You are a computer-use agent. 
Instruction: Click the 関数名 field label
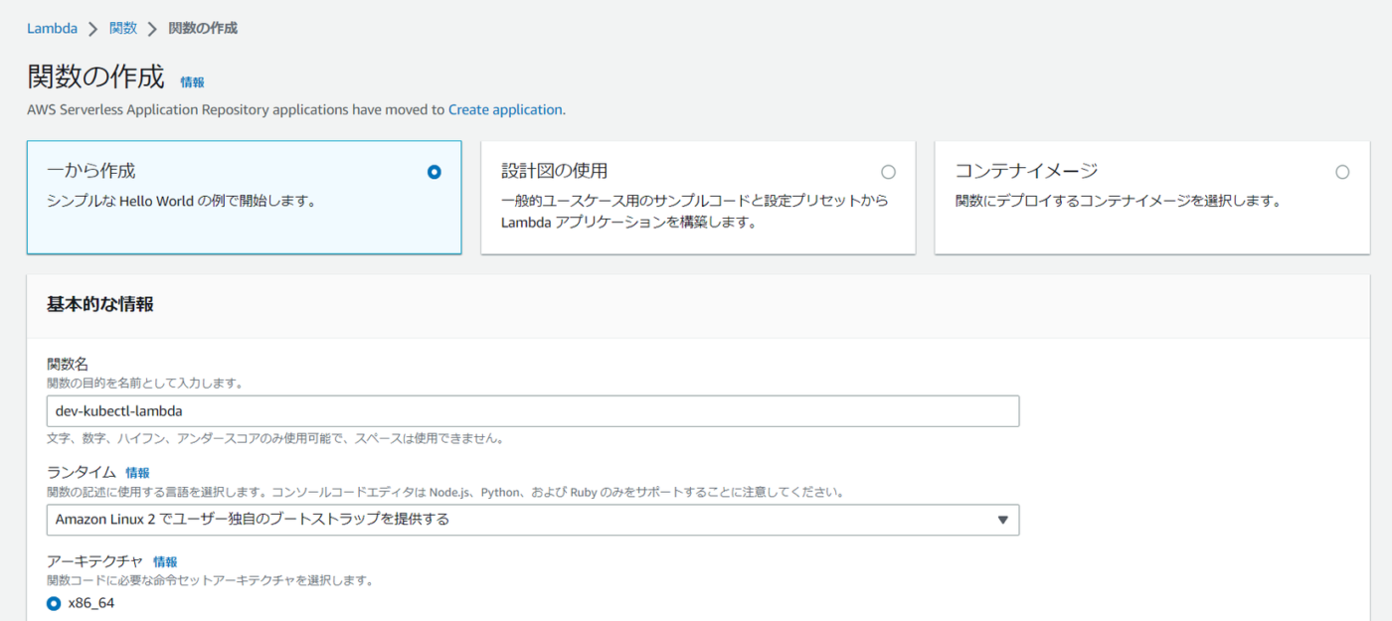point(68,365)
